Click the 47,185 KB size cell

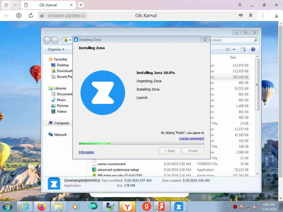click(x=241, y=135)
